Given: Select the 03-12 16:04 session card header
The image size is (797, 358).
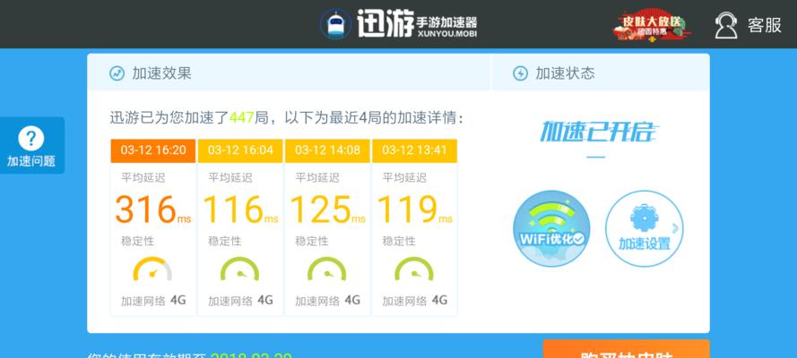Looking at the screenshot, I should [240, 150].
